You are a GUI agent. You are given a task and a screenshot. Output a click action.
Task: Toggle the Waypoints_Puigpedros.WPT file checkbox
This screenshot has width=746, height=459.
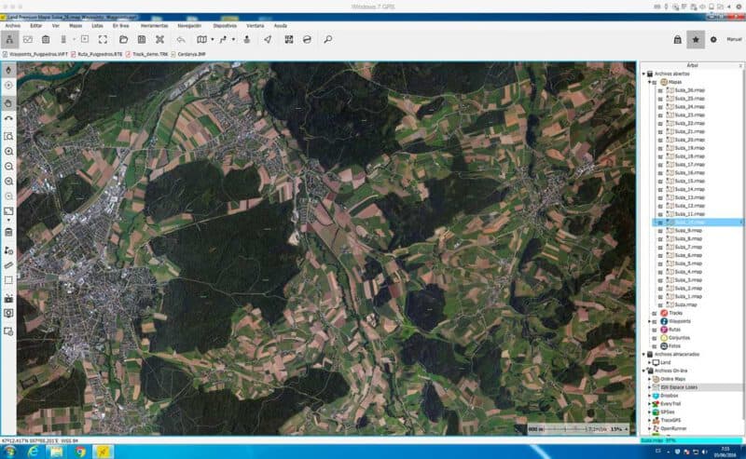click(x=6, y=55)
